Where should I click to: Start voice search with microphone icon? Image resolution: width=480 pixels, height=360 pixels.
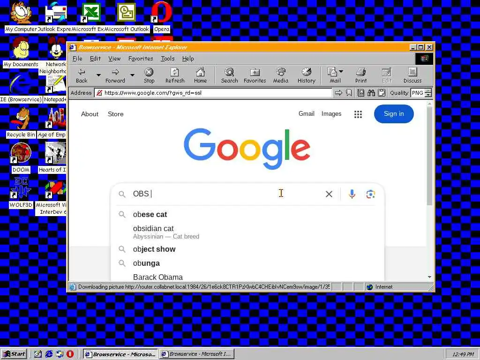pyautogui.click(x=352, y=194)
